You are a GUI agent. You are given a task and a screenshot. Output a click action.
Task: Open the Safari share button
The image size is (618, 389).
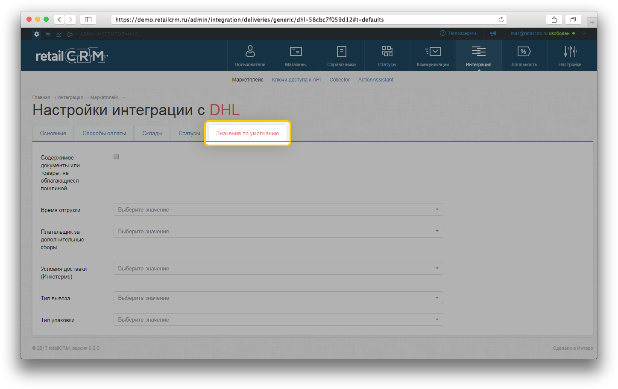coord(554,20)
